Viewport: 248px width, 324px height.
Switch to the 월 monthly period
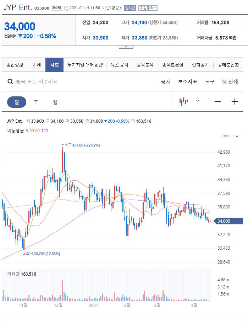coord(55,102)
